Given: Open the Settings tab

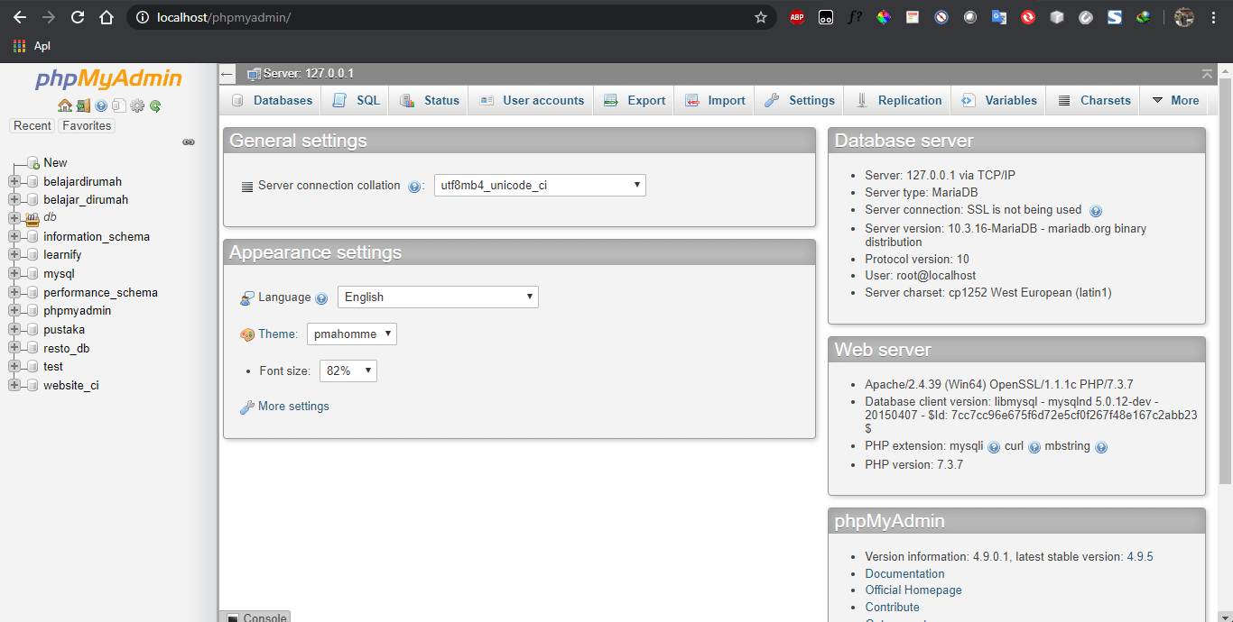Looking at the screenshot, I should click(x=799, y=100).
